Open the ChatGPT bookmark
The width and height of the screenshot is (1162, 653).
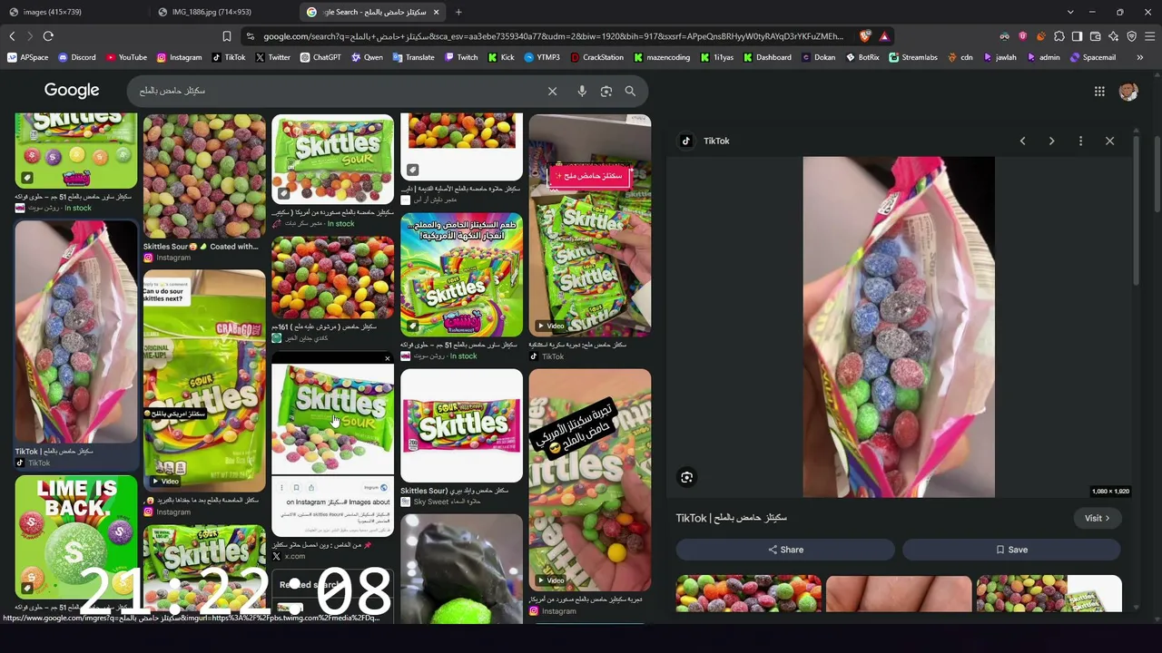tap(320, 57)
